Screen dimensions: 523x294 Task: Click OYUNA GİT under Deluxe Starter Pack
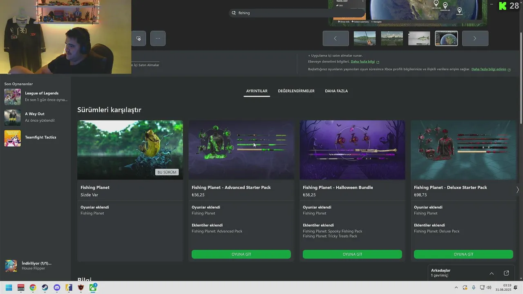[463, 254]
